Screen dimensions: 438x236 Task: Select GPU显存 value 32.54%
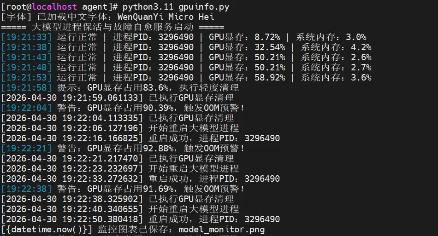pos(270,47)
